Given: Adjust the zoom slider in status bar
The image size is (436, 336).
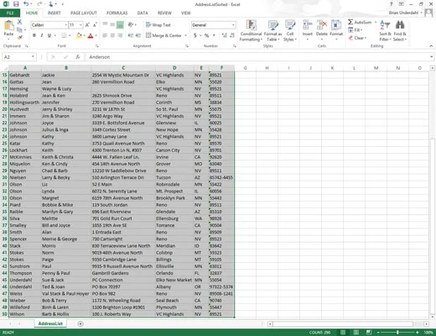Looking at the screenshot, I should [x=397, y=333].
